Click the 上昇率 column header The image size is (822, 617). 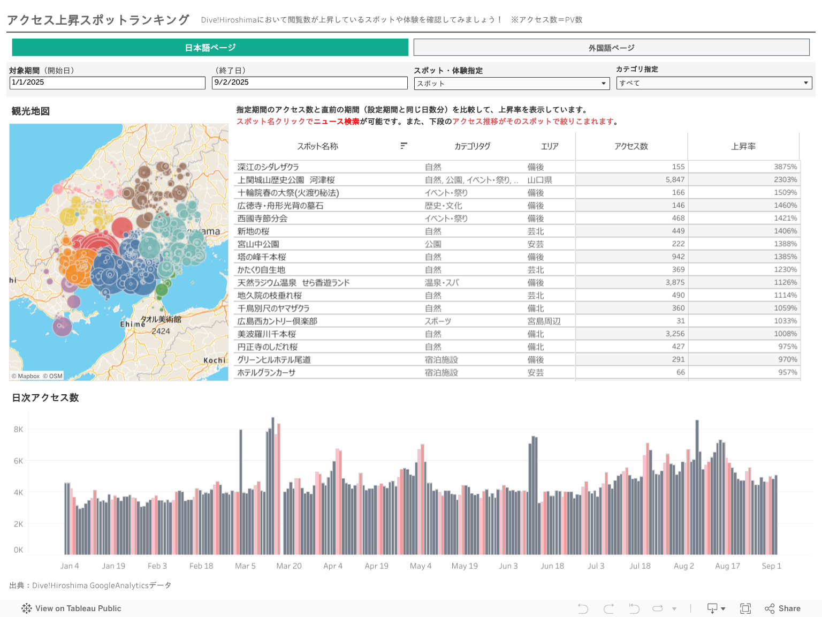[x=743, y=146]
